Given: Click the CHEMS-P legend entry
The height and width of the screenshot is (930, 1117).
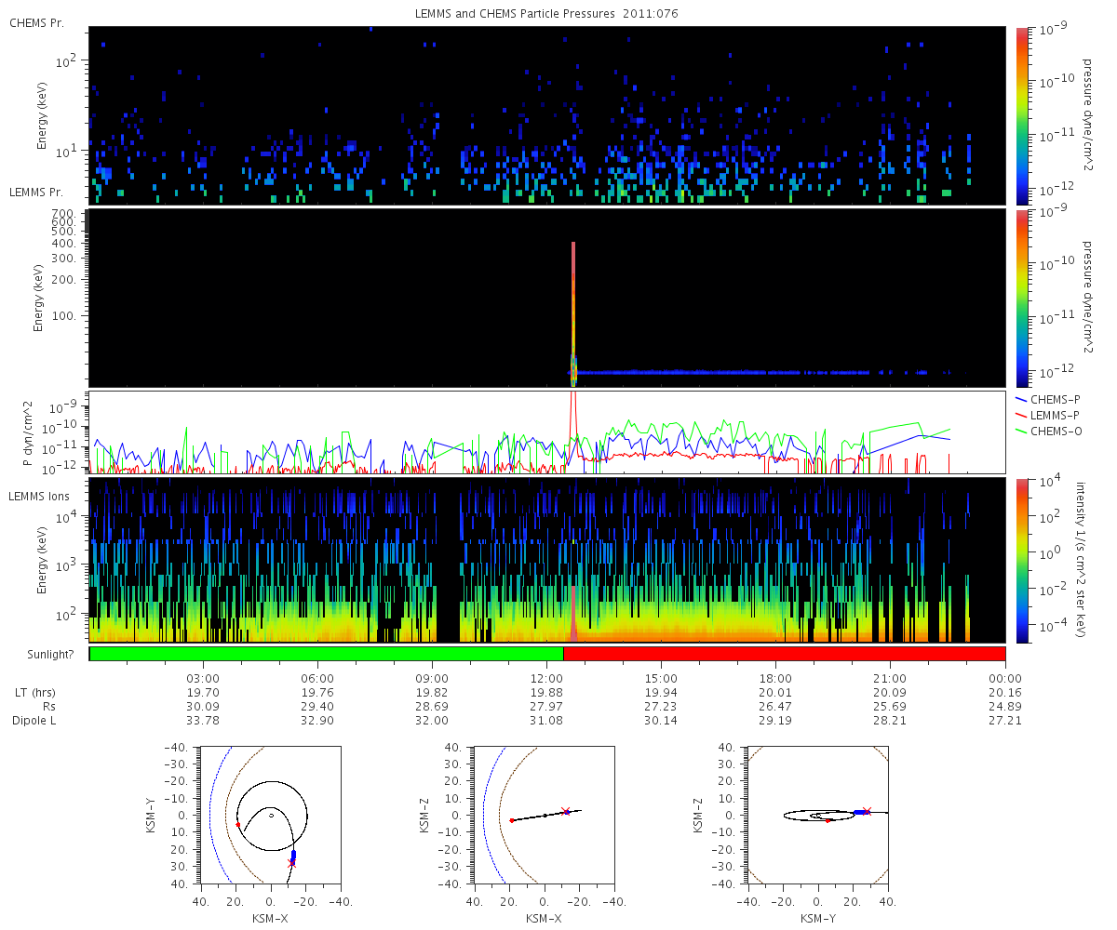Looking at the screenshot, I should click(1048, 398).
